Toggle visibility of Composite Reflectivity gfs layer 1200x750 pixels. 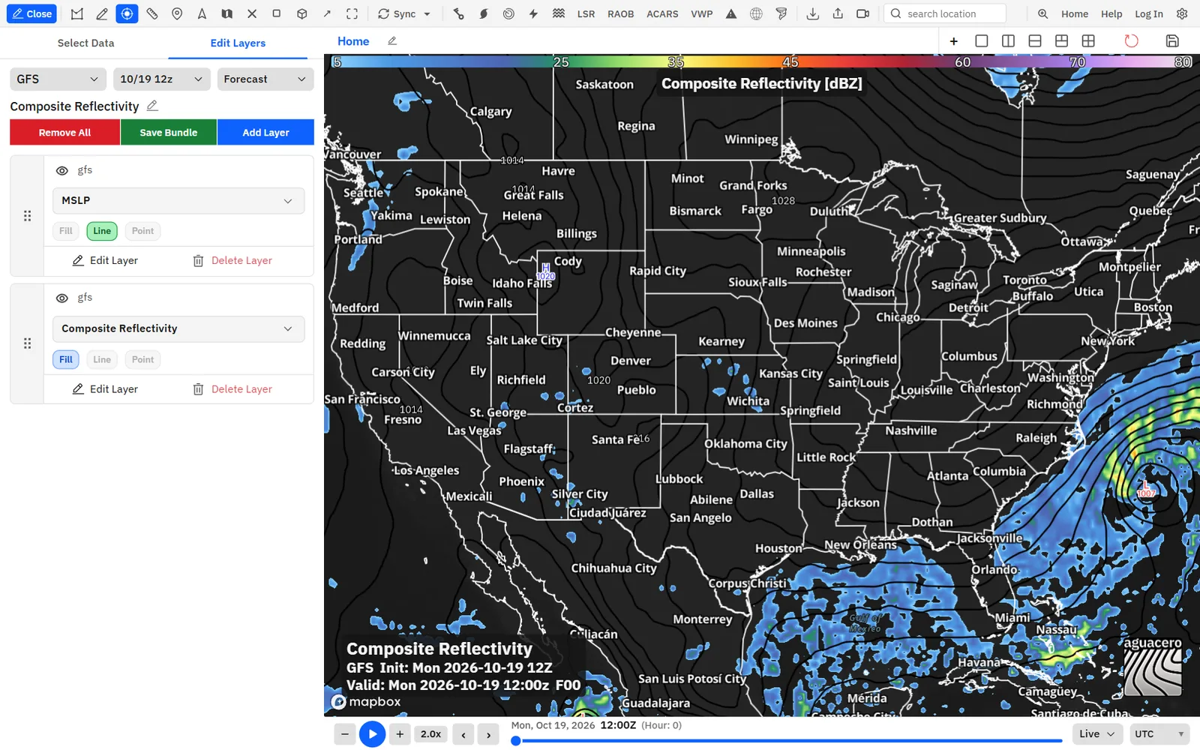pyautogui.click(x=62, y=298)
